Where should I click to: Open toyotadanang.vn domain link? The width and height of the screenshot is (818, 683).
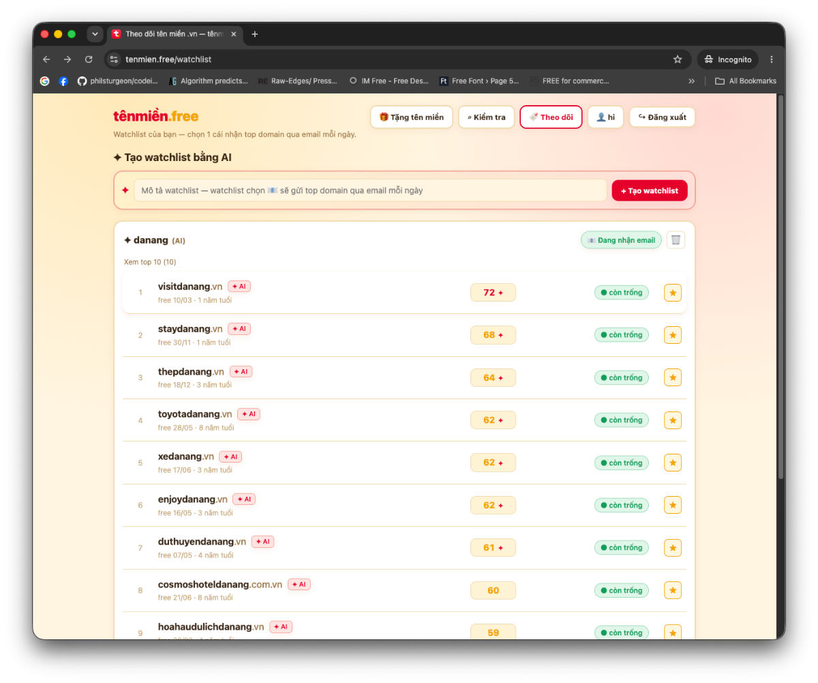pos(195,414)
